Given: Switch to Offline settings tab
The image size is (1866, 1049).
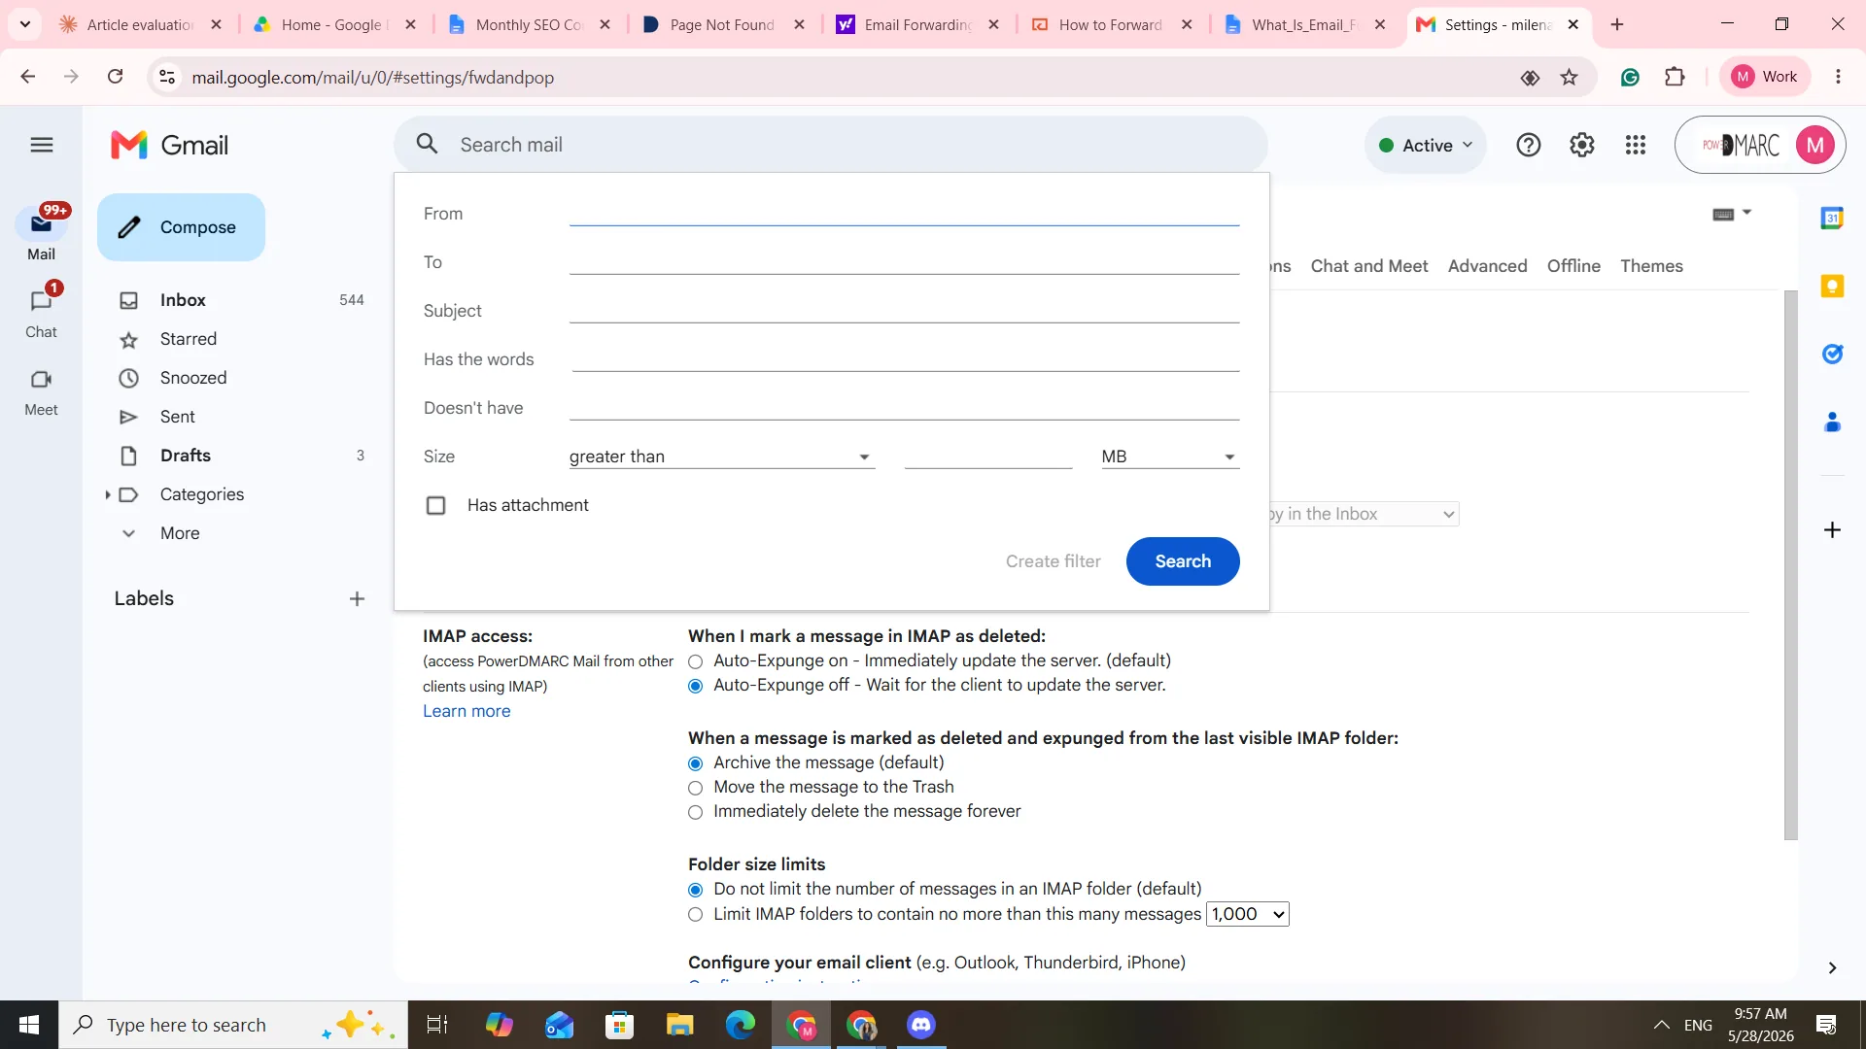Looking at the screenshot, I should [x=1573, y=266].
